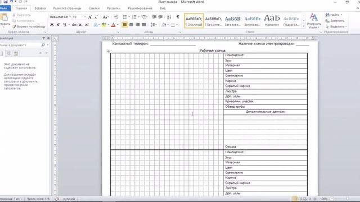This screenshot has height=202, width=360.
Task: Open Paragraph dialog launcher (Абзац)
Action: pos(179,32)
